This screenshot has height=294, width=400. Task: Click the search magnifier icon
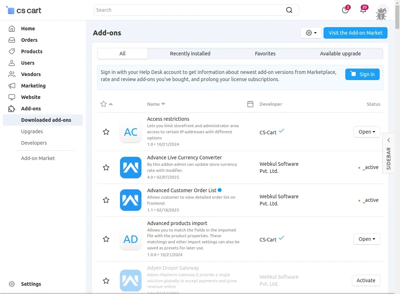pyautogui.click(x=289, y=10)
